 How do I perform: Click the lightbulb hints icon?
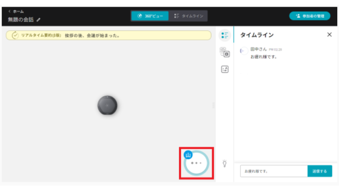pos(225,163)
